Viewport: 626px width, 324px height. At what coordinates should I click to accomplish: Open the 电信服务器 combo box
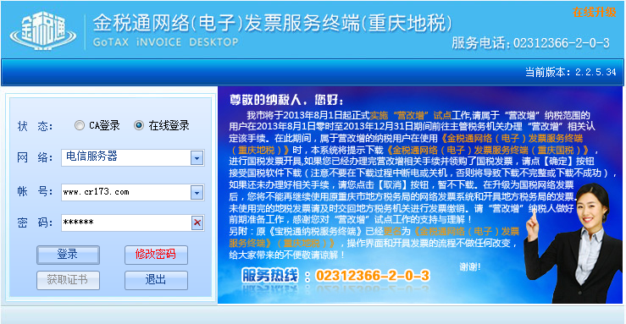click(x=132, y=158)
